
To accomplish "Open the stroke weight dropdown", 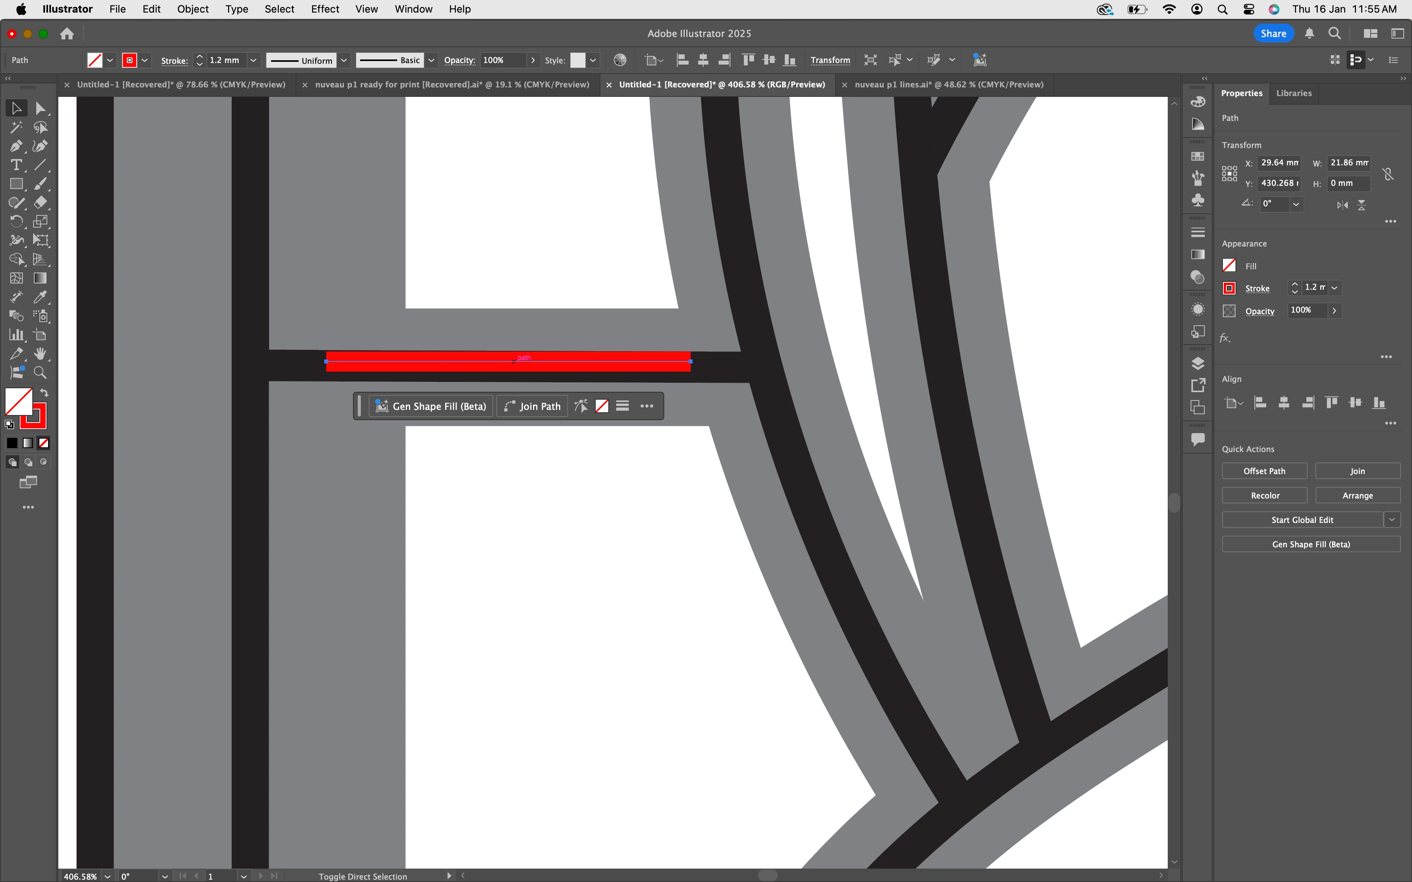I will (x=253, y=60).
